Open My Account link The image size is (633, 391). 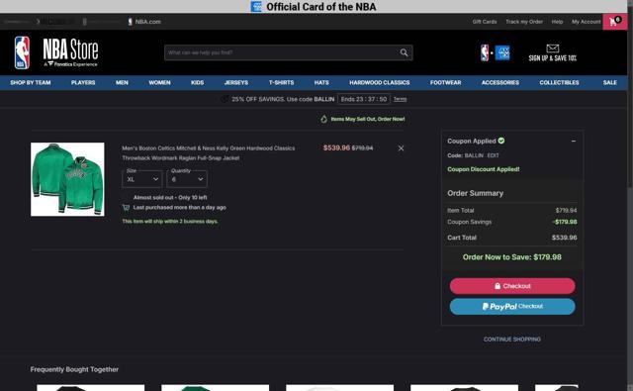click(587, 22)
